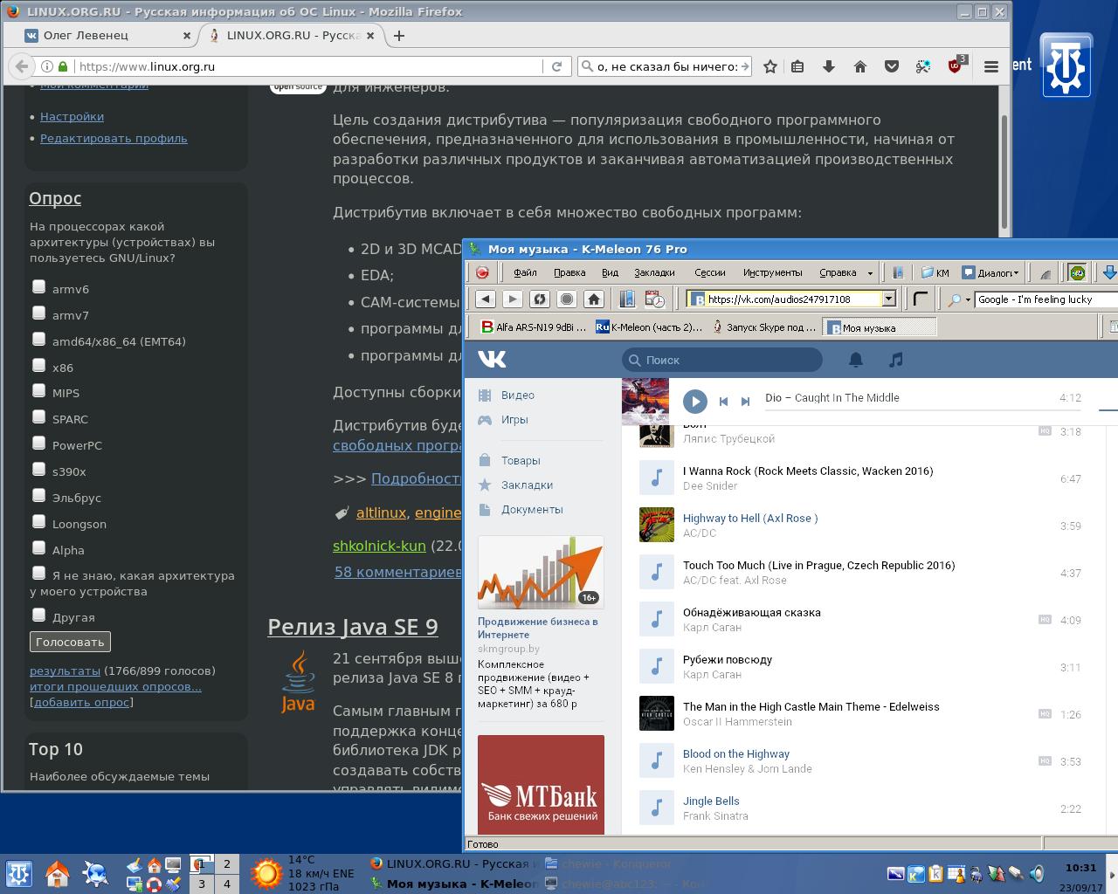
Task: Open Файл menu in K-Meleon
Action: [525, 272]
